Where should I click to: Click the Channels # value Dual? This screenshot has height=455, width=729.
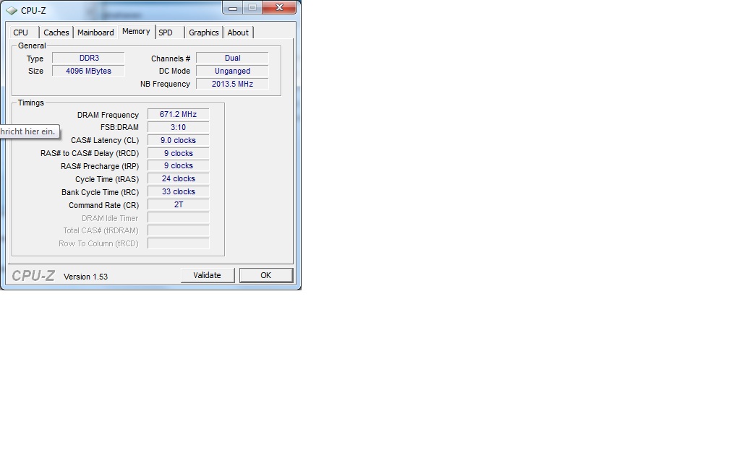(x=232, y=58)
